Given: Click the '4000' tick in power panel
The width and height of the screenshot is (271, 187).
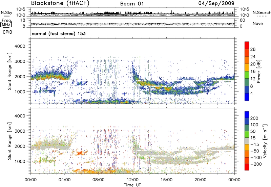Looking at the screenshot, I should tap(20, 46).
